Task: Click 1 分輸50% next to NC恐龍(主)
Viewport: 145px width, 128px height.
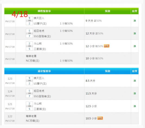Action: (x=66, y=61)
